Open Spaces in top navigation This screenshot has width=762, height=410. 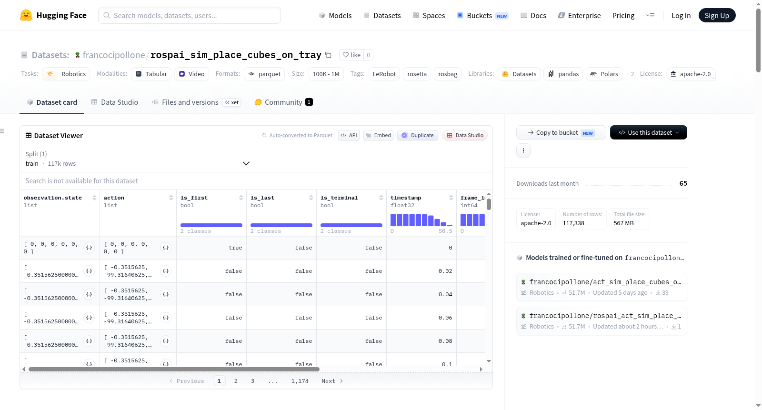429,16
